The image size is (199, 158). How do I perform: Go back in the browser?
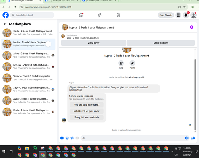pyautogui.click(x=4, y=7)
